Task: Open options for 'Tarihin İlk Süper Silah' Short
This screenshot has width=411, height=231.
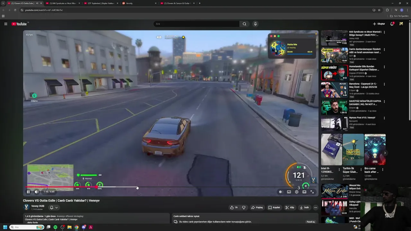Action: point(361,169)
